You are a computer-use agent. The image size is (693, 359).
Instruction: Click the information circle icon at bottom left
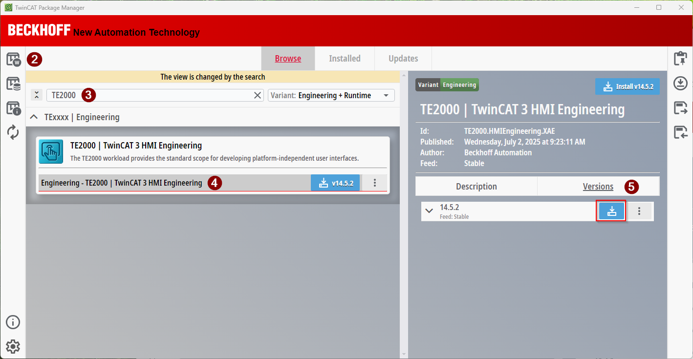[13, 322]
